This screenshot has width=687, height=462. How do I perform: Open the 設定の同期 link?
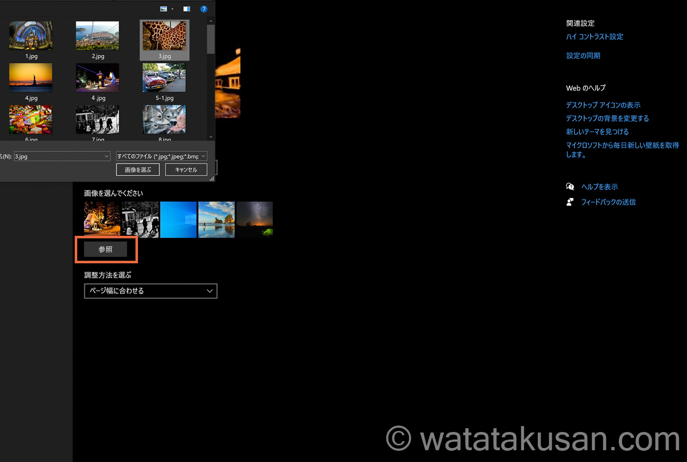[x=583, y=56]
